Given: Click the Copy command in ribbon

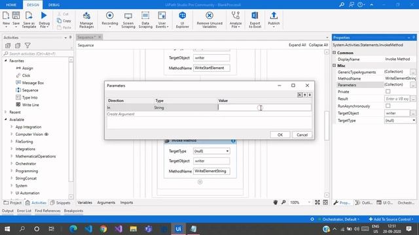Looking at the screenshot, I should click(64, 20).
